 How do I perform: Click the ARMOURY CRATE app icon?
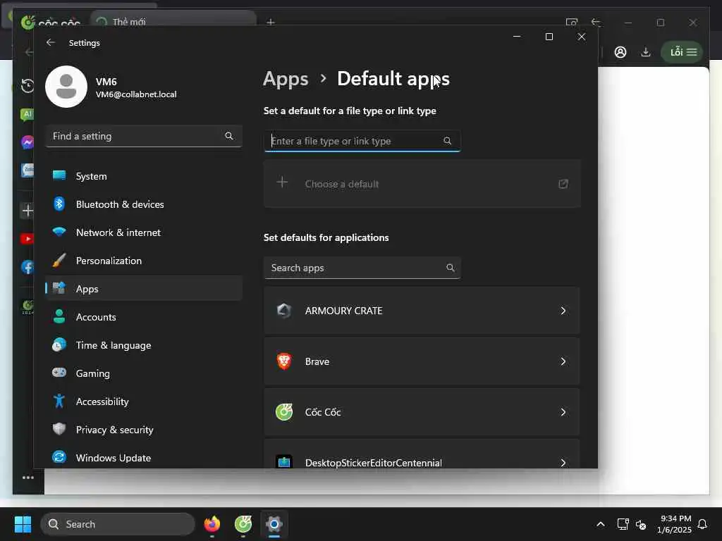click(x=284, y=311)
